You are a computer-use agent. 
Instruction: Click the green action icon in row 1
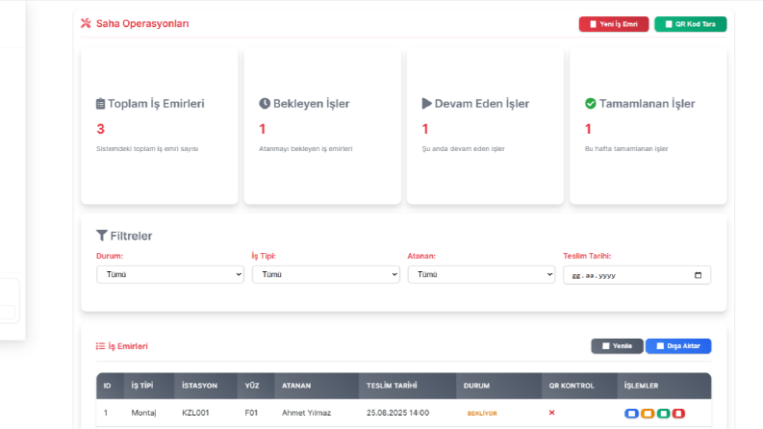pos(663,414)
